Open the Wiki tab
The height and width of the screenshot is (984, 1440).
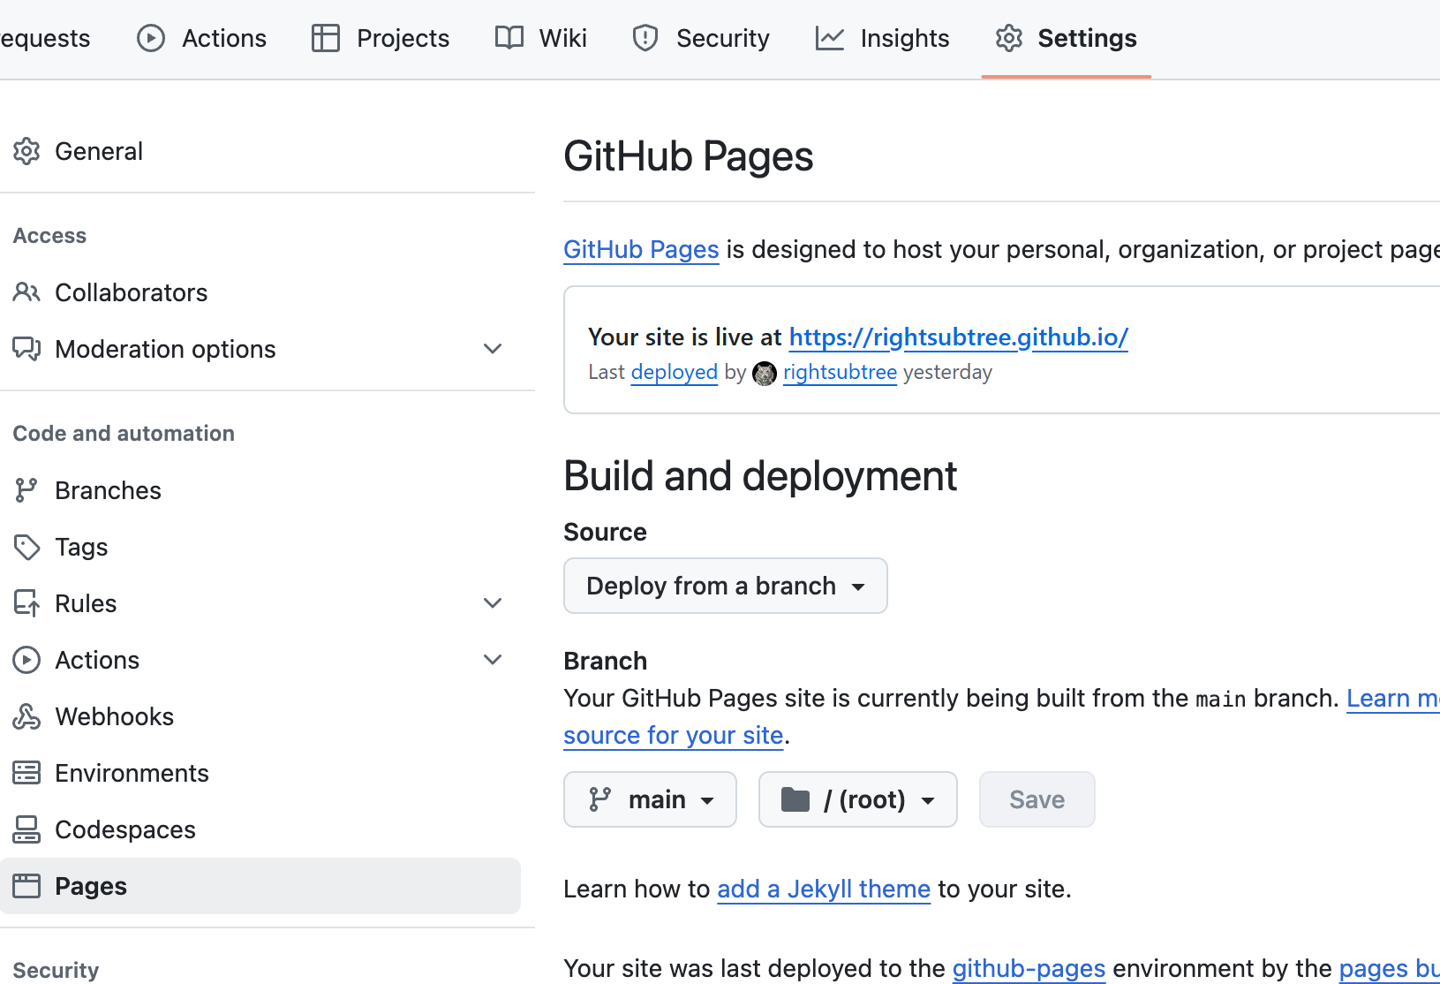[540, 38]
